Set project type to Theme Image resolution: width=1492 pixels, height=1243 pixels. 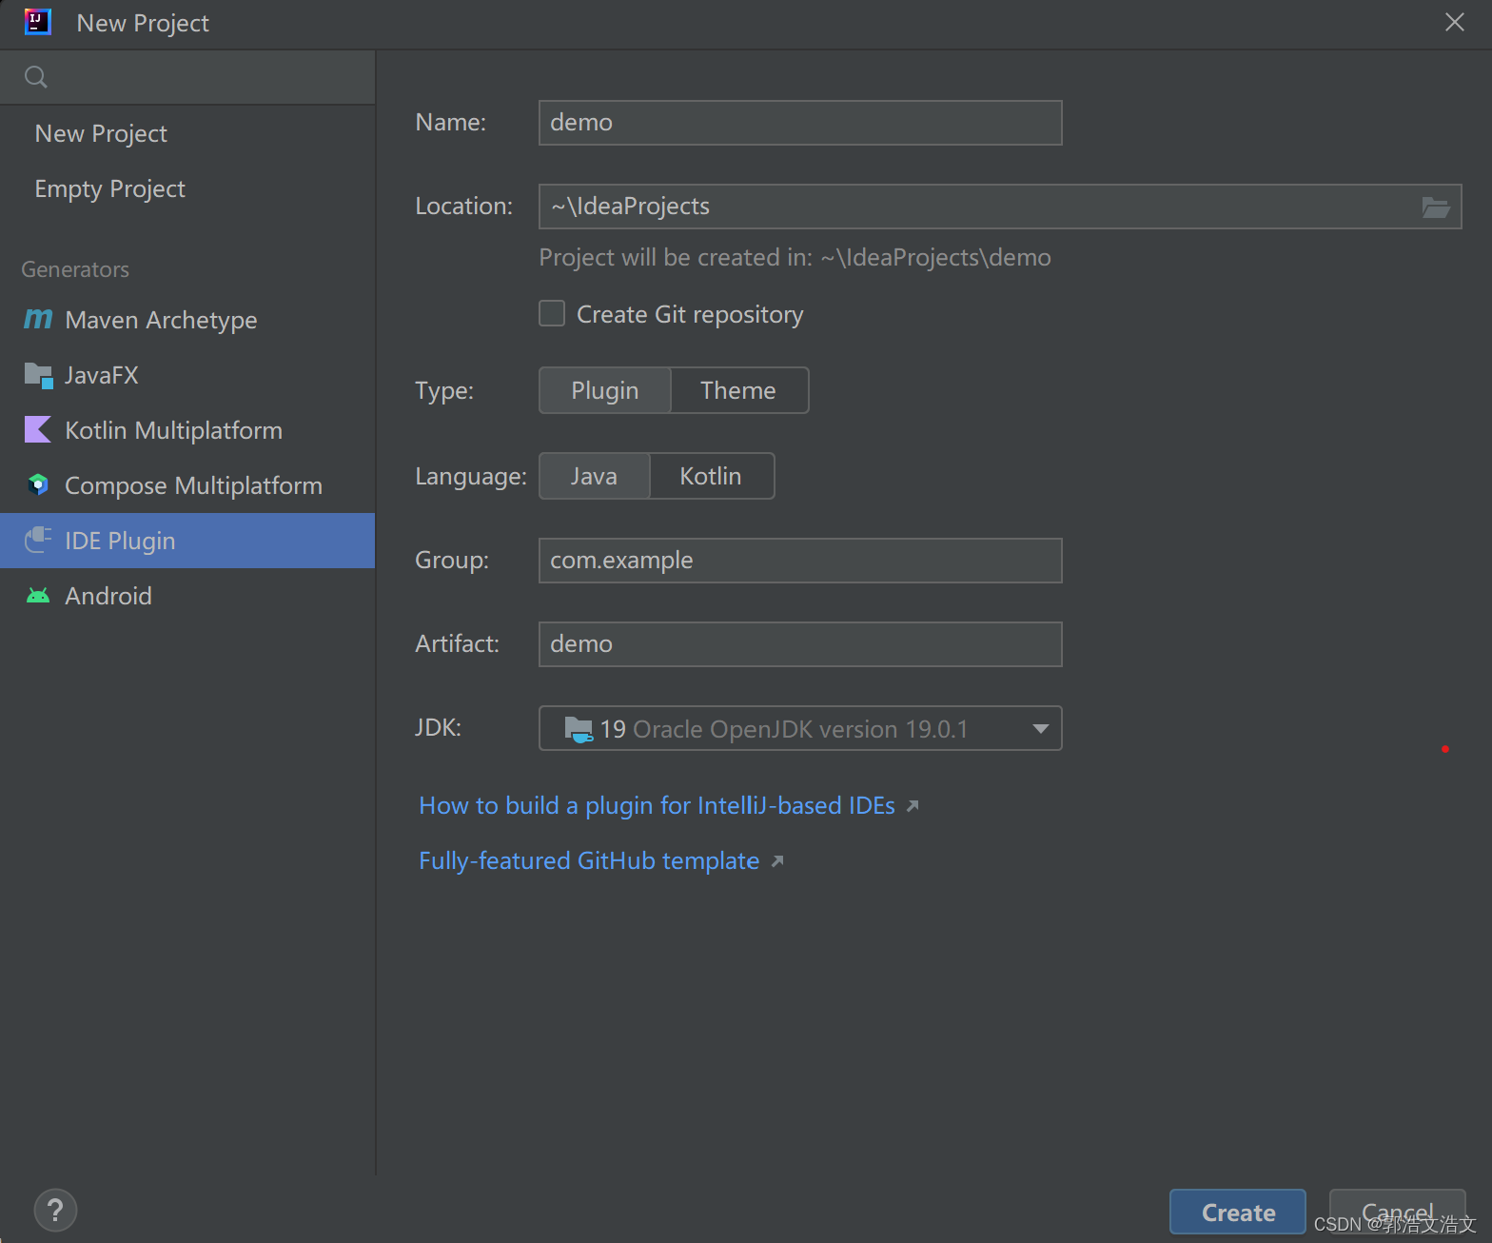739,390
